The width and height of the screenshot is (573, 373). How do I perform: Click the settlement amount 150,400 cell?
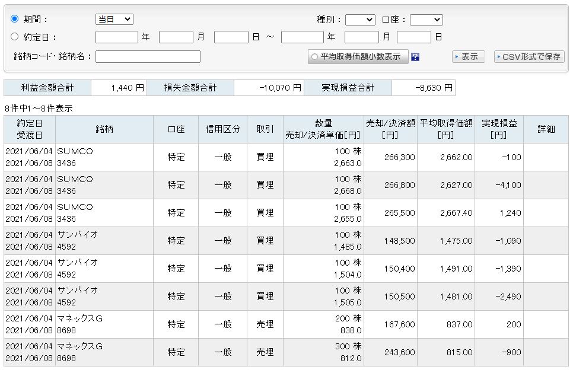[x=390, y=269]
